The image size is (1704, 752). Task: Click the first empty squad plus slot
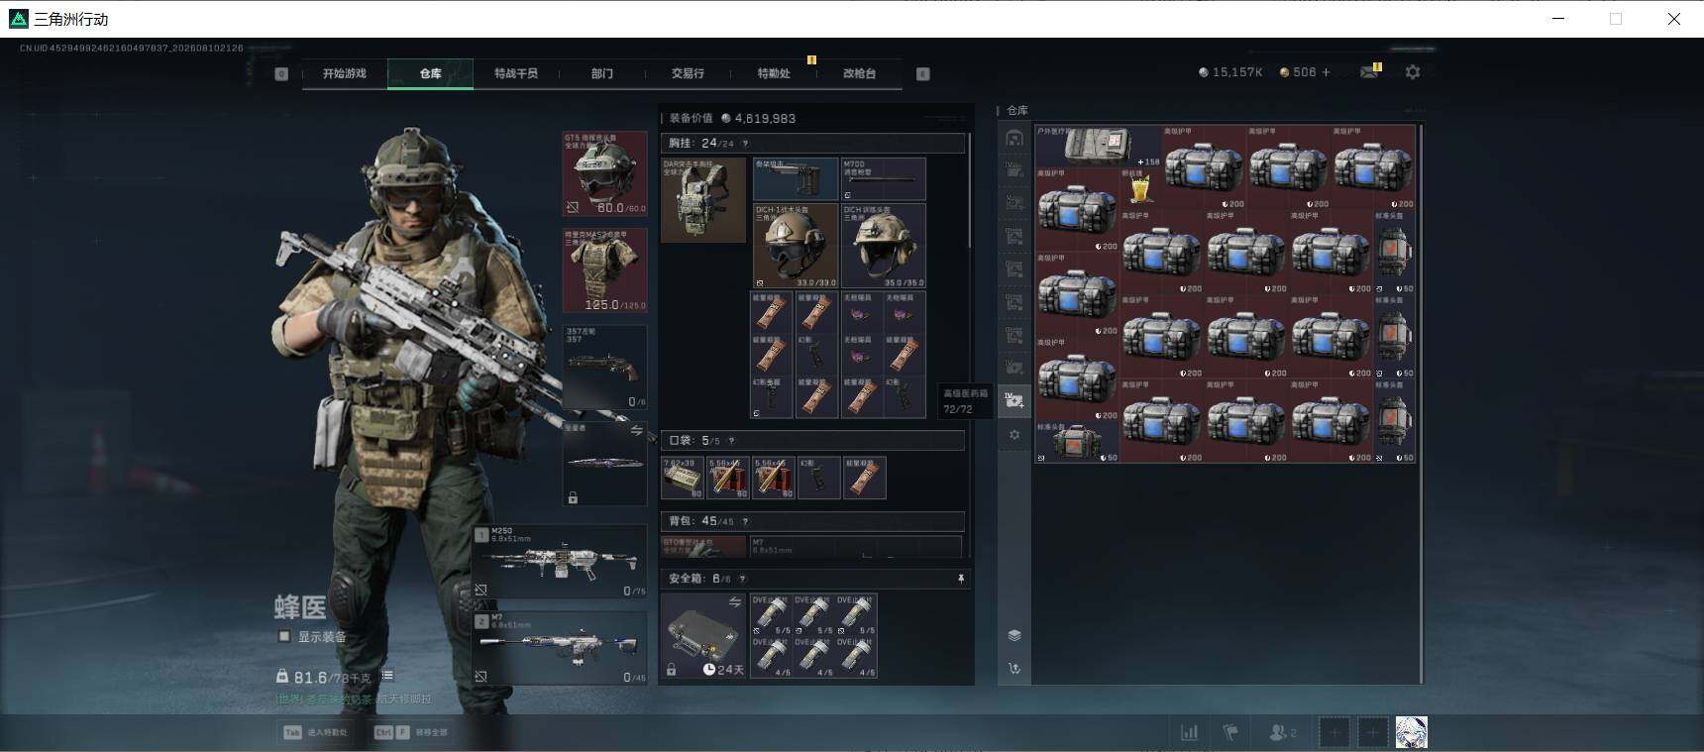click(1334, 733)
